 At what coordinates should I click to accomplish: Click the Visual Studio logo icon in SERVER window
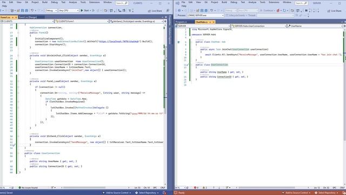[x=177, y=3]
